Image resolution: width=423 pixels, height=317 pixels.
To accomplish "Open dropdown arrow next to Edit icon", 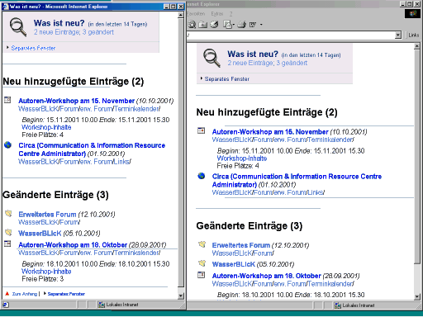I will pyautogui.click(x=261, y=25).
